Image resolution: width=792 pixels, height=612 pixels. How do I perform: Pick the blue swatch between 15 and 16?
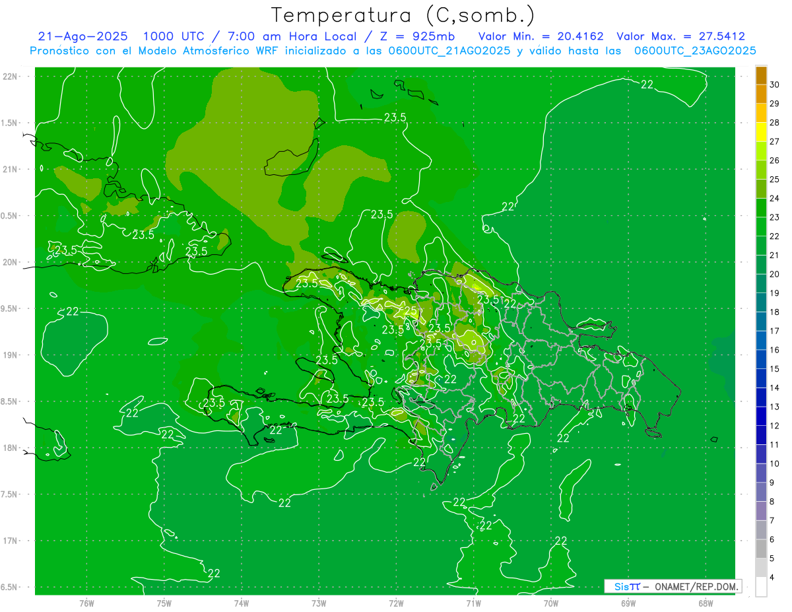[x=761, y=360]
